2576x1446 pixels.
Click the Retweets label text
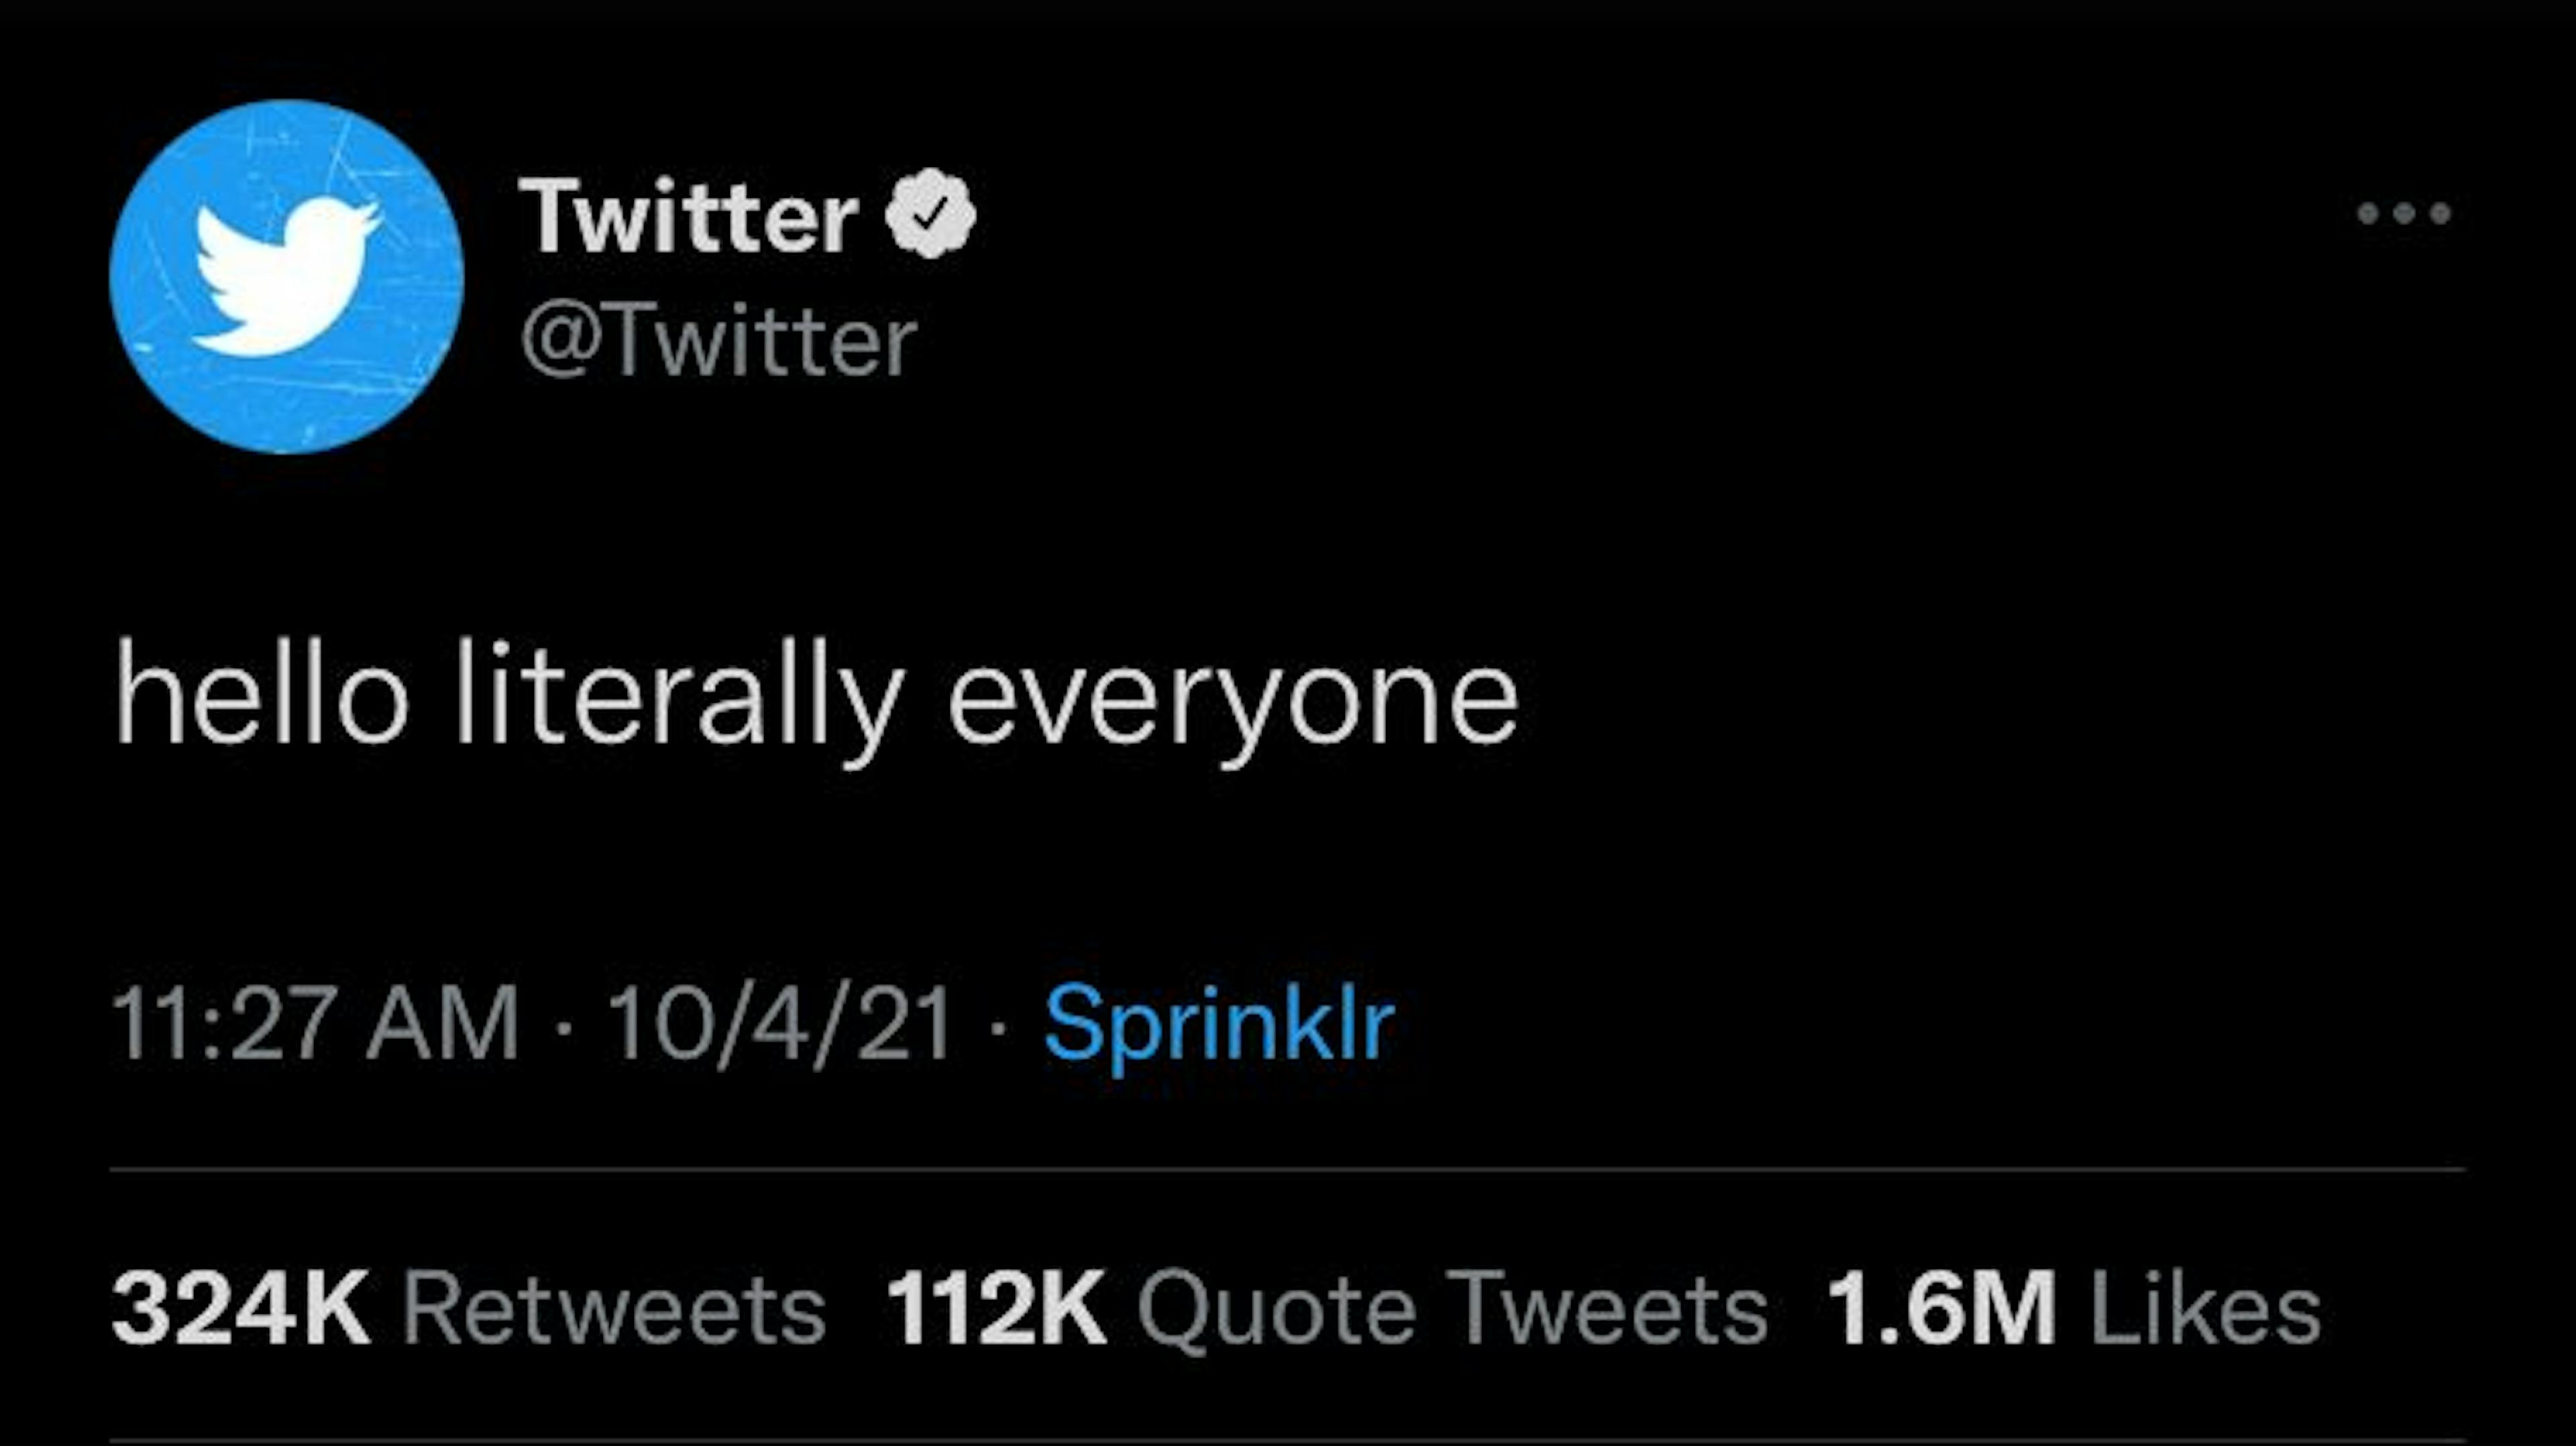615,1300
